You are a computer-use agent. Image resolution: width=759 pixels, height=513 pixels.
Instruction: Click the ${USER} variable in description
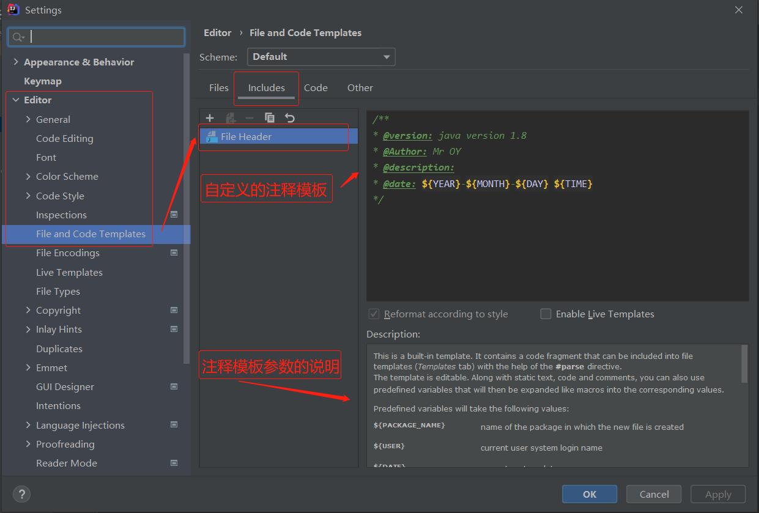(389, 446)
